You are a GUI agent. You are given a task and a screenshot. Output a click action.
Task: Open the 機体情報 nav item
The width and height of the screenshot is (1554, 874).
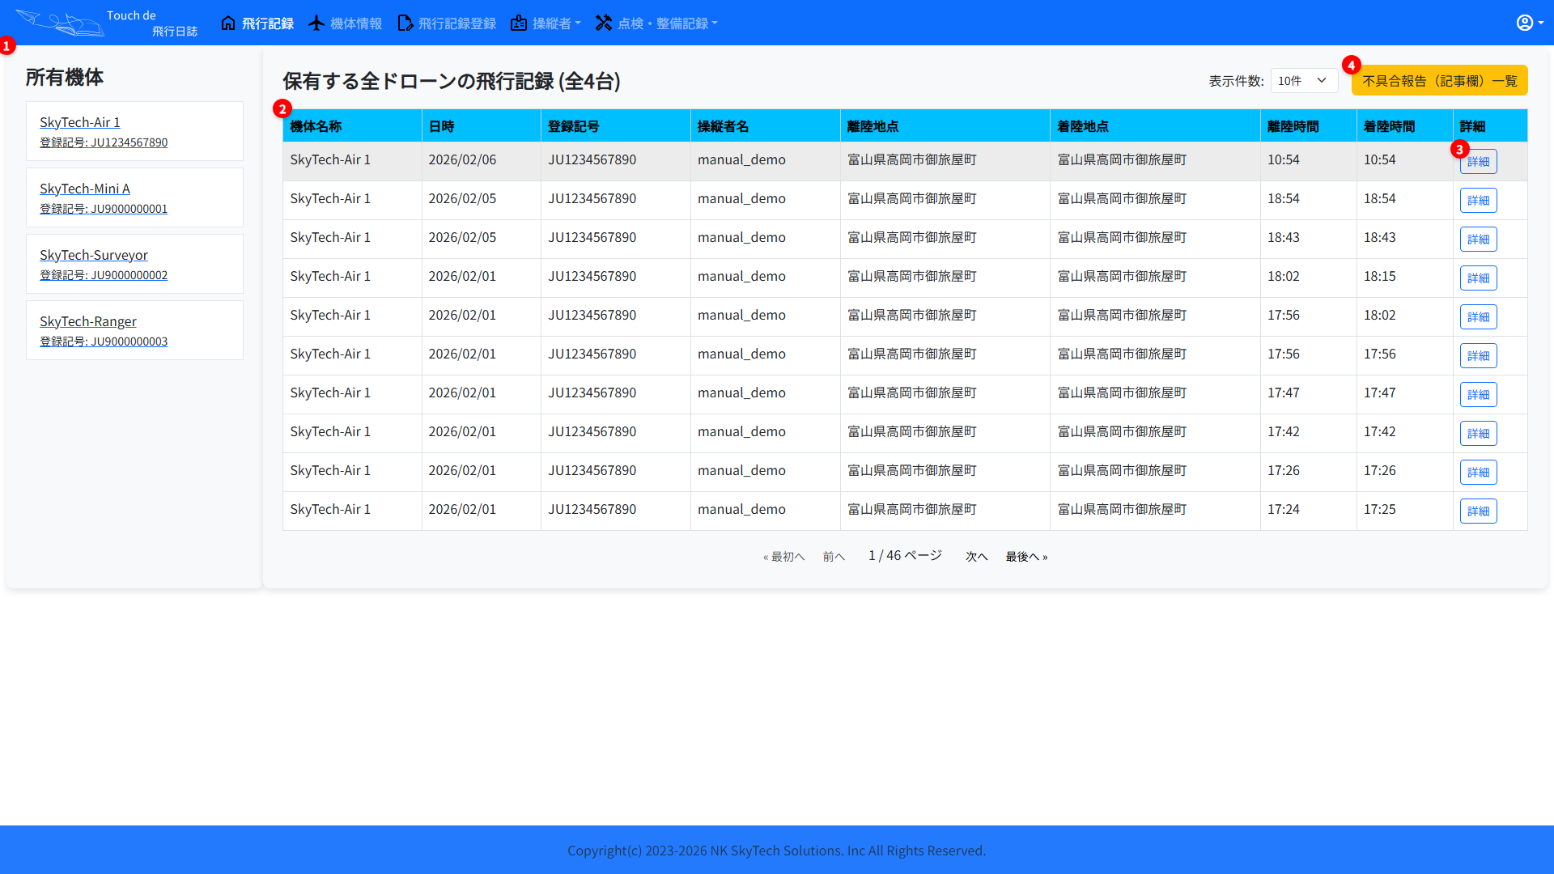(x=355, y=23)
